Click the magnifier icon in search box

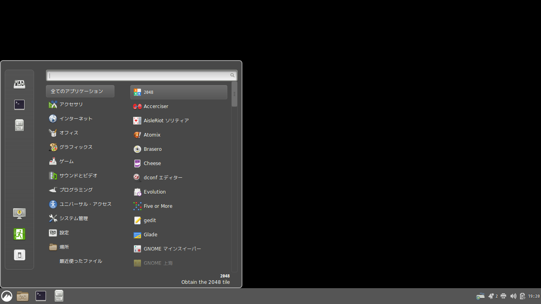232,75
